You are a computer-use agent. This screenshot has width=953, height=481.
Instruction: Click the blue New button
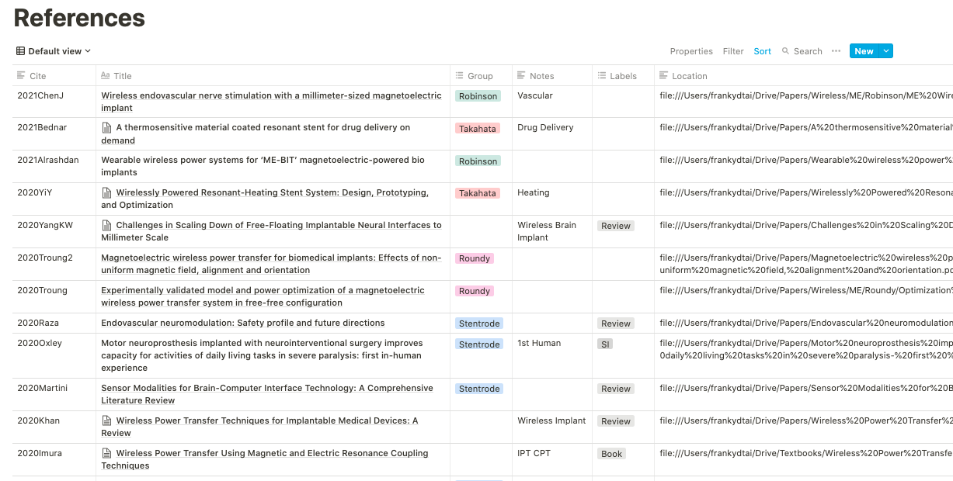[864, 51]
